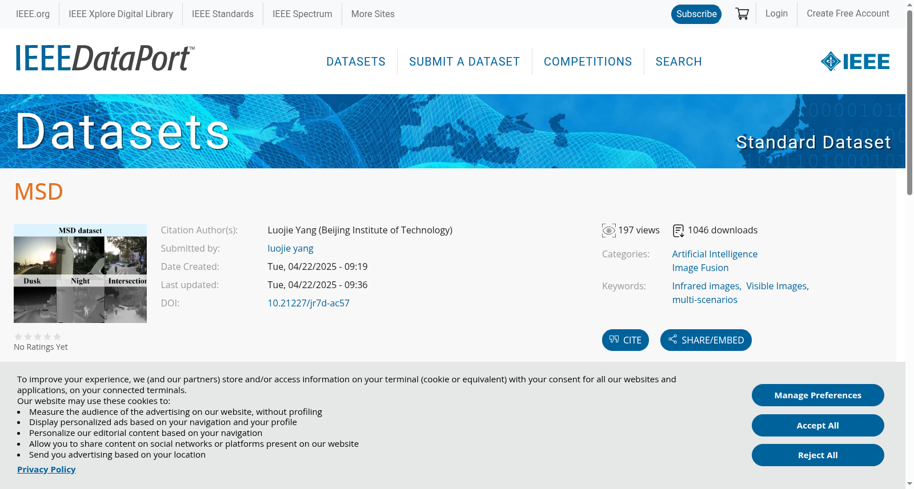The width and height of the screenshot is (914, 489).
Task: Open the IEEE.org site link
Action: tap(33, 14)
